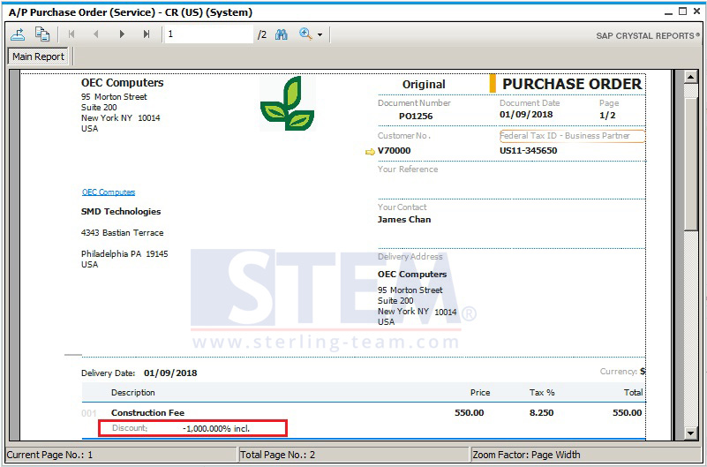Click the document number PO1256
Screen dimensions: 707x467
coord(416,117)
